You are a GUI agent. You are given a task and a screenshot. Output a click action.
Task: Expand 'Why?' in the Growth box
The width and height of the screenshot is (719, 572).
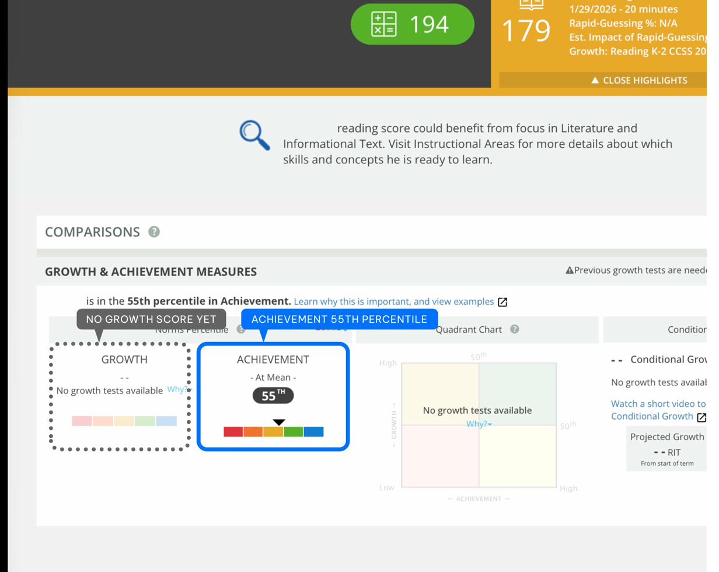coord(179,389)
